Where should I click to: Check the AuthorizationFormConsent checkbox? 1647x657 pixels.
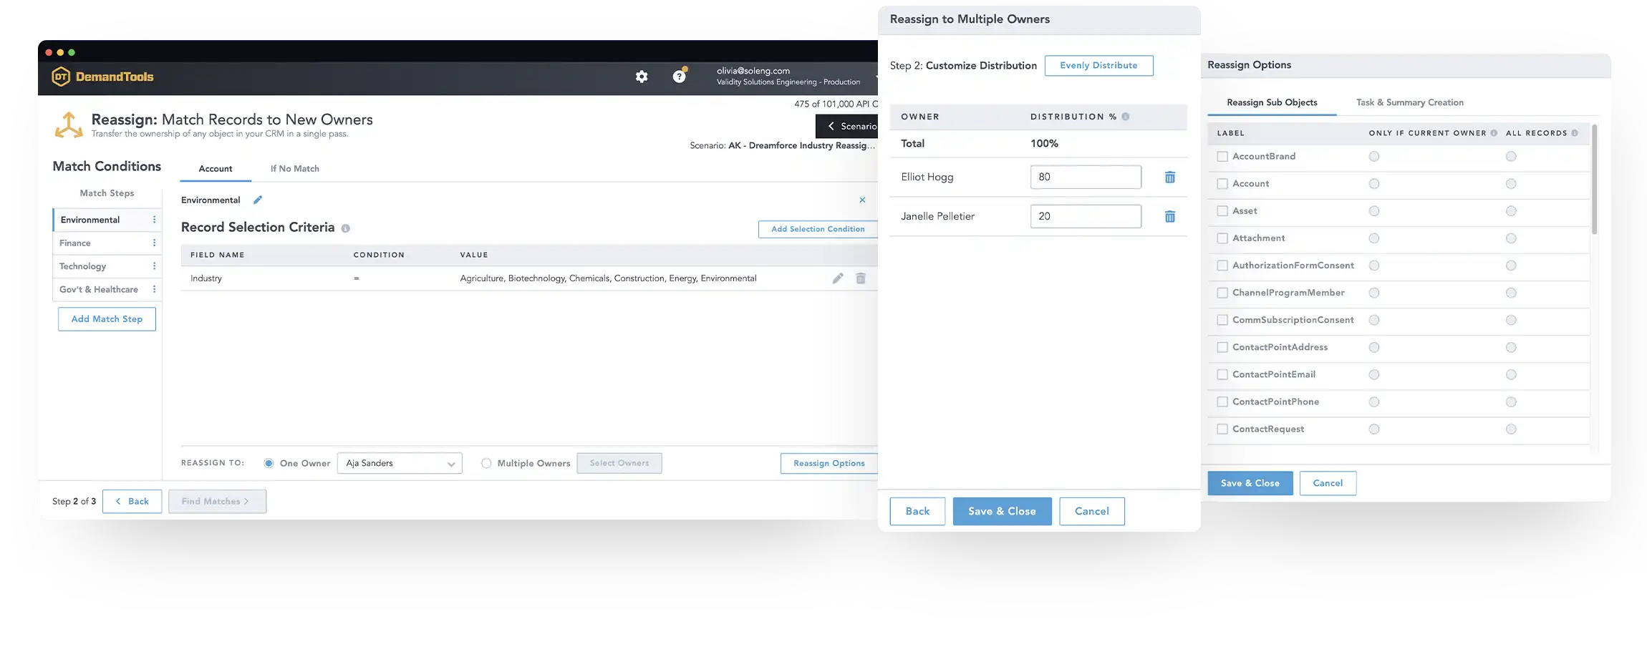(1222, 266)
